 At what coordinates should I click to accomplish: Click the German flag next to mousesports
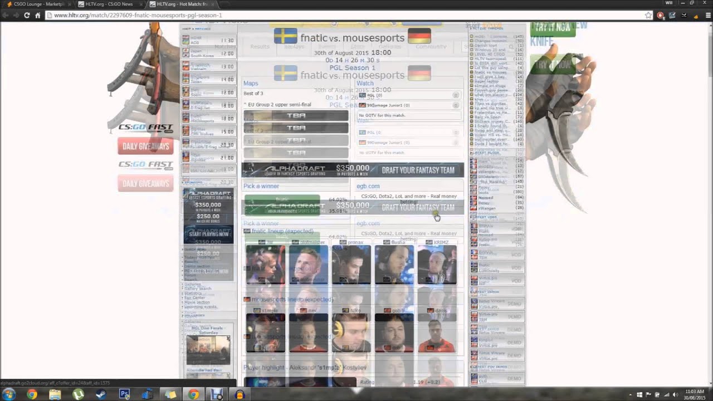419,36
